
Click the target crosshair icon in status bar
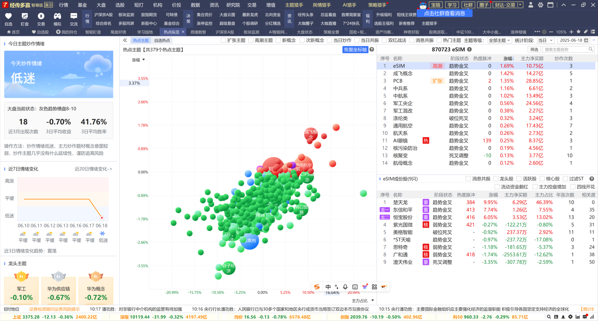pyautogui.click(x=570, y=317)
